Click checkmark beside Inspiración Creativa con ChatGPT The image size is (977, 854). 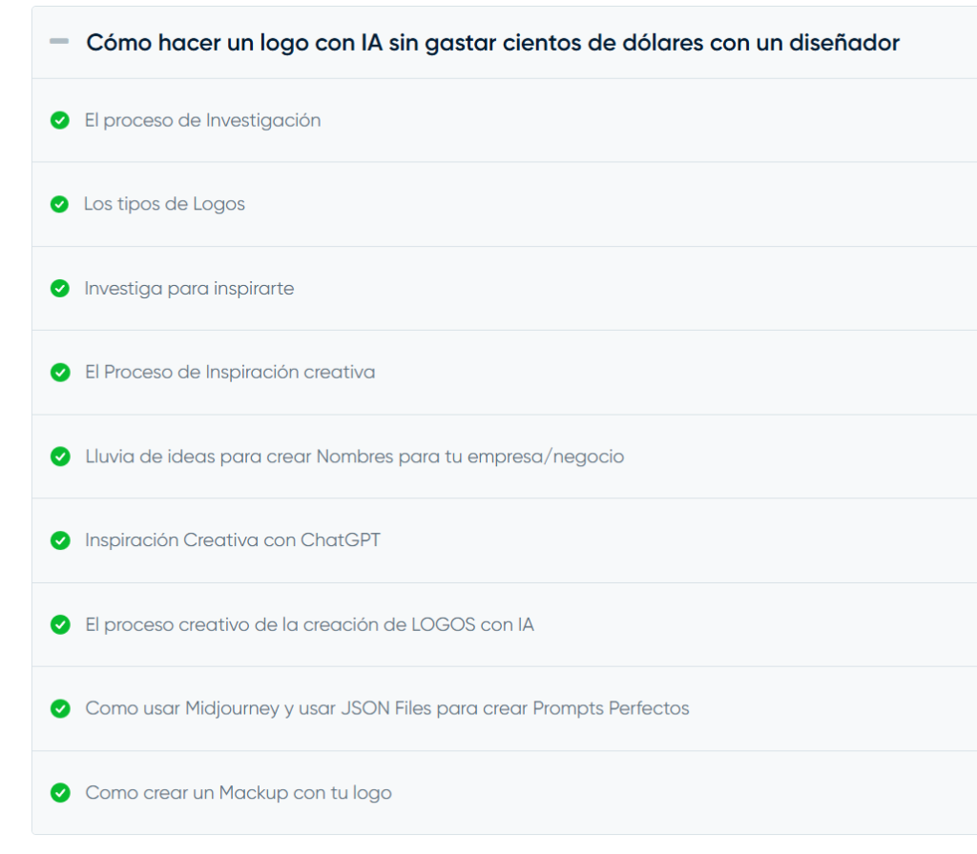click(x=60, y=540)
